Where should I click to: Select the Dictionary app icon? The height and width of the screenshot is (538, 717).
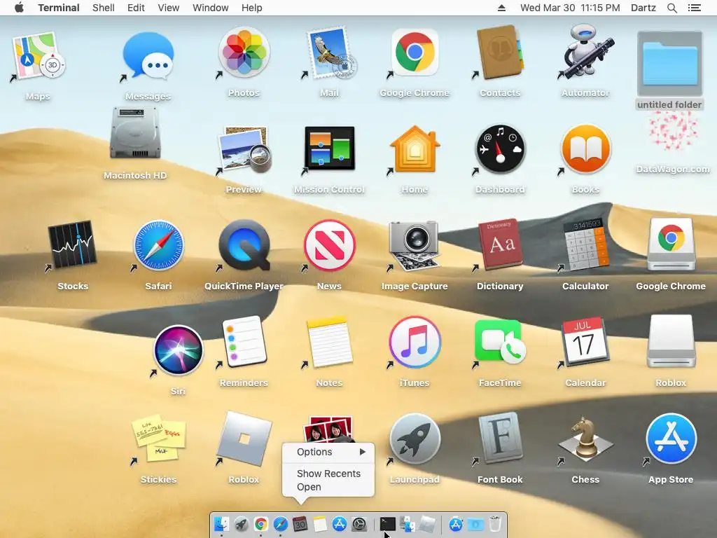[x=500, y=245]
